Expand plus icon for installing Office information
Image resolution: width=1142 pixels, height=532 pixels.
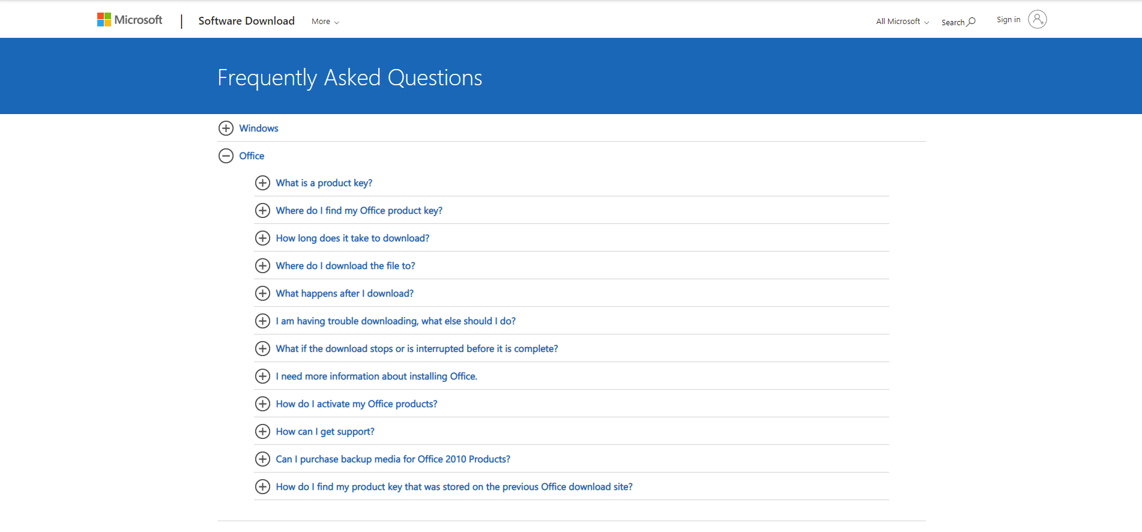point(262,376)
